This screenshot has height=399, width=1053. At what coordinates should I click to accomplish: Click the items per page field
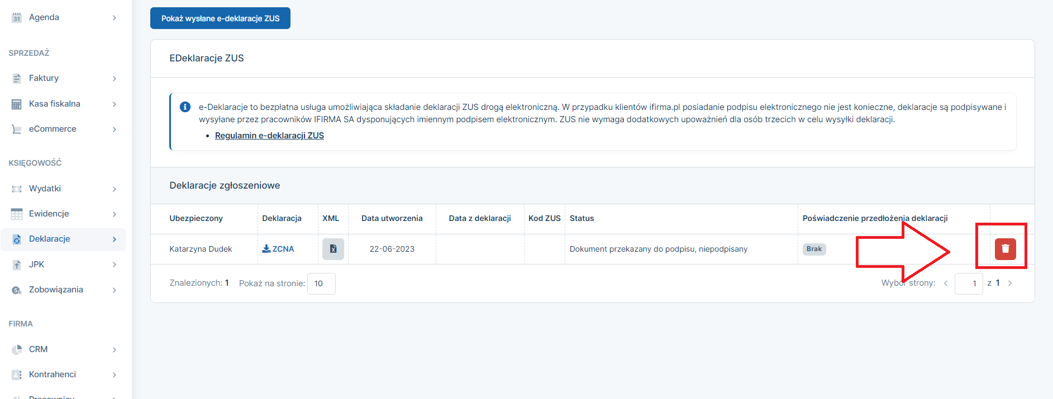point(321,283)
